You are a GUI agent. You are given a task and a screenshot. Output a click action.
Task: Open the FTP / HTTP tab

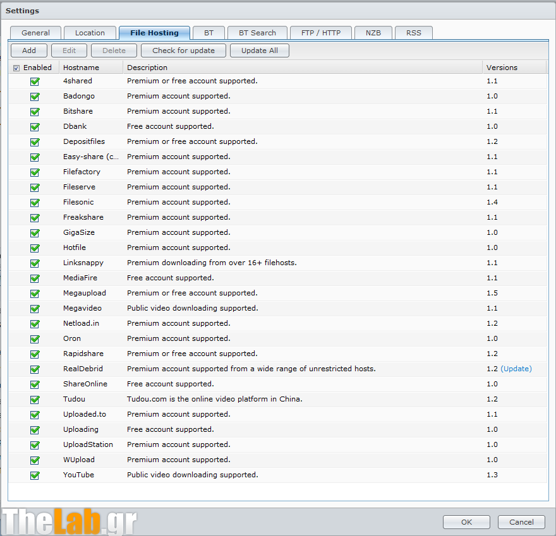321,33
